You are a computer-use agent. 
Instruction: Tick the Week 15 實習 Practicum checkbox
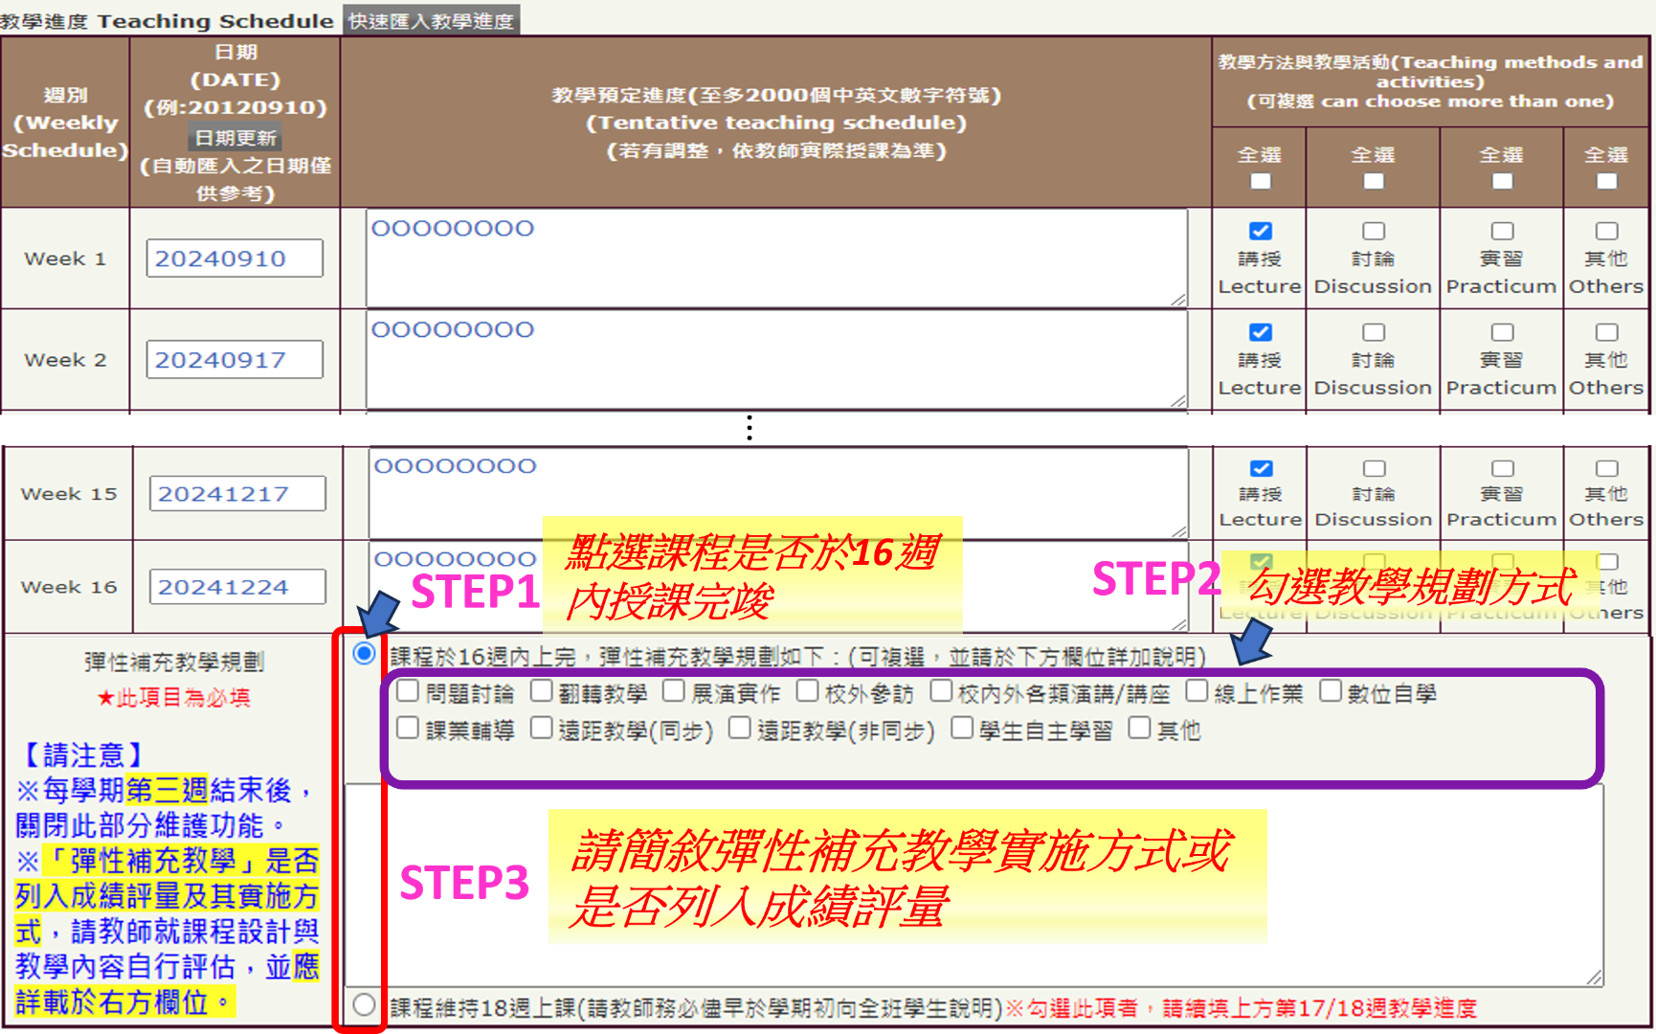1503,468
